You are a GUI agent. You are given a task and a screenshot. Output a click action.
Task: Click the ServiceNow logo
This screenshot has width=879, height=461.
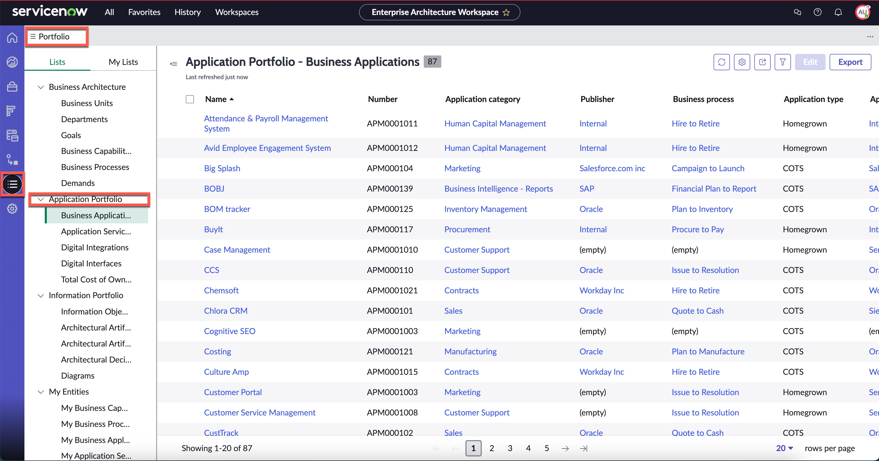click(50, 12)
